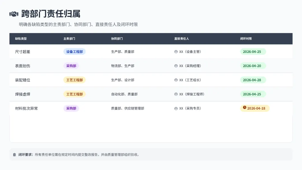Click the 闭环时限 column header
302x170 pixels.
[x=246, y=39]
